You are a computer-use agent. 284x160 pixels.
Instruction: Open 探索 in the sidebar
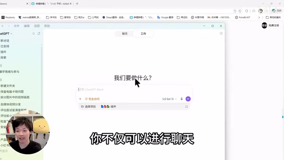pos(3,57)
